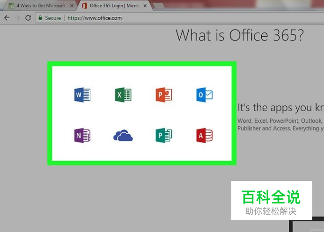324x232 pixels.
Task: Select the Office 365 Login tab
Action: [x=114, y=6]
